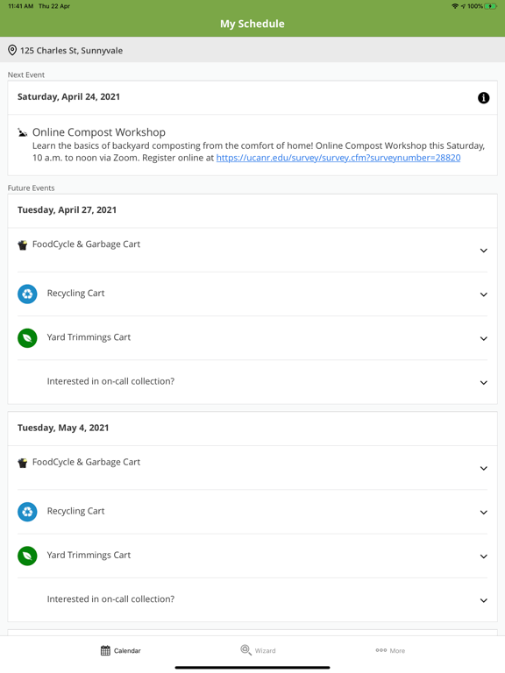Tap the FoodCycle & Garbage Cart icon under May 4

[22, 463]
